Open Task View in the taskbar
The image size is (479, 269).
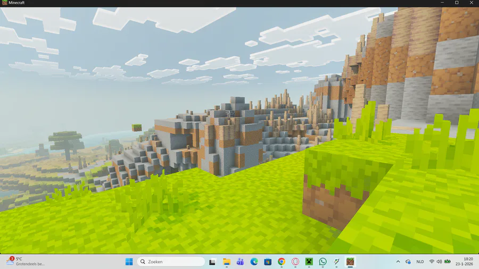click(x=212, y=262)
